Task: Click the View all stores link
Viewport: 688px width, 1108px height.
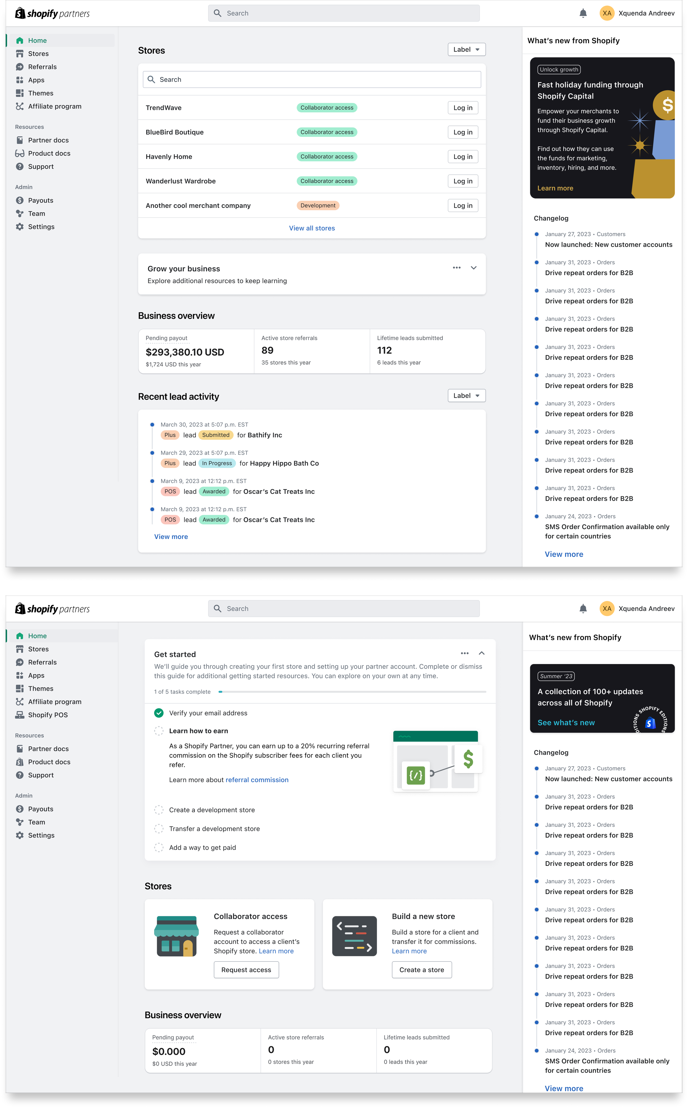Action: (x=312, y=228)
